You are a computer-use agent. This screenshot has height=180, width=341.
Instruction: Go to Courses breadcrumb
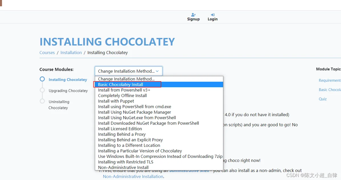pos(47,53)
